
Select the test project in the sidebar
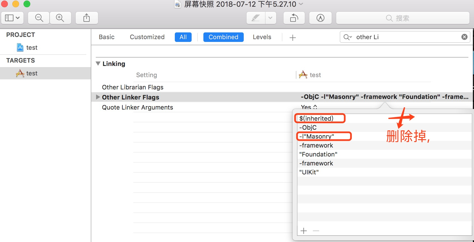tap(27, 48)
